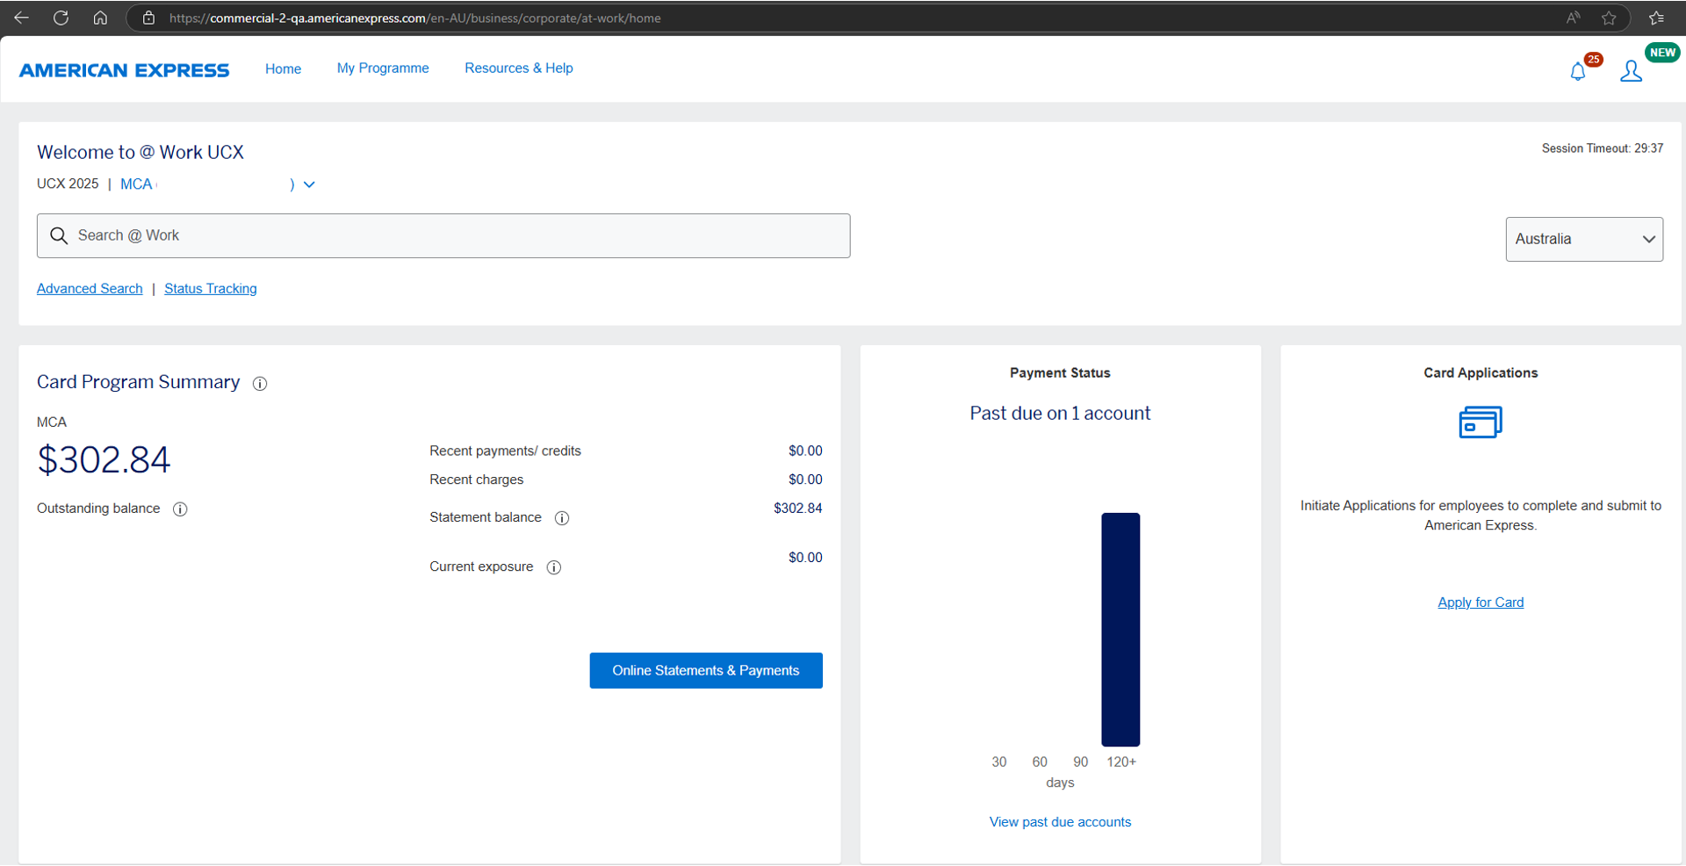Click the 120+ days past due bar

(x=1120, y=629)
